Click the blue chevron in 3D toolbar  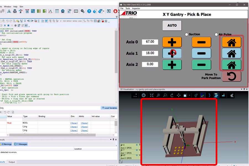click(x=209, y=95)
